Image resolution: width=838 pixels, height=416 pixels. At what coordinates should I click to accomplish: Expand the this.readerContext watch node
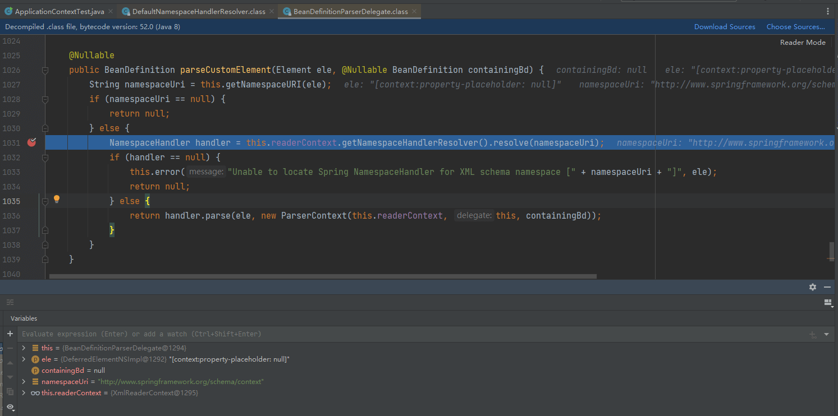[24, 393]
